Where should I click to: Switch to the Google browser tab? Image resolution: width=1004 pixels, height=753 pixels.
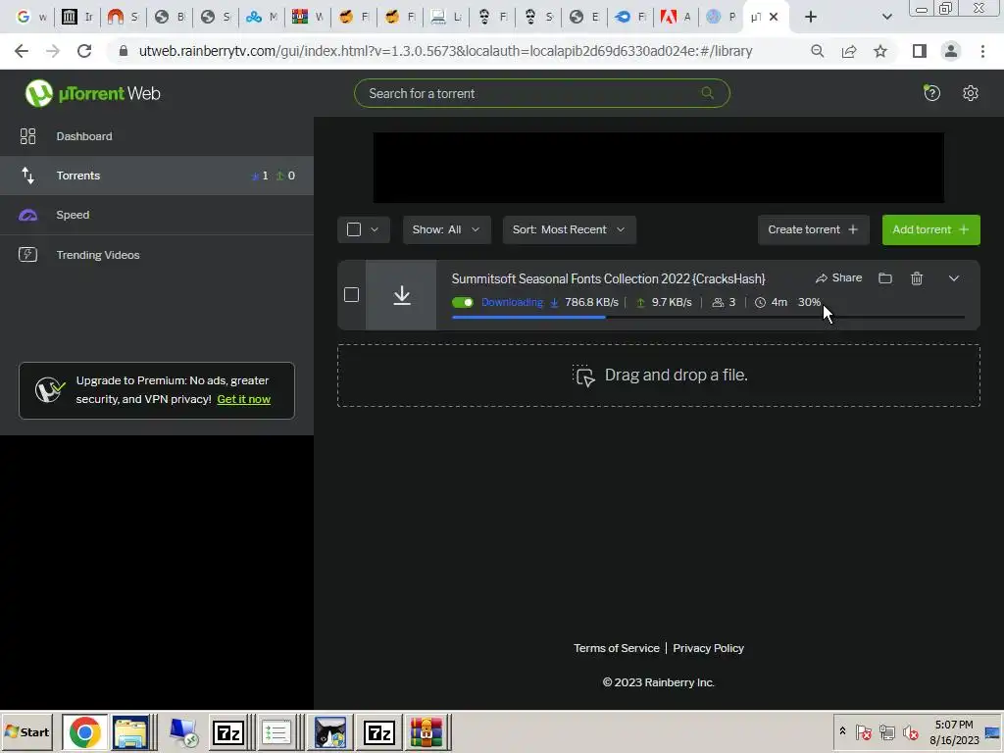pos(31,17)
